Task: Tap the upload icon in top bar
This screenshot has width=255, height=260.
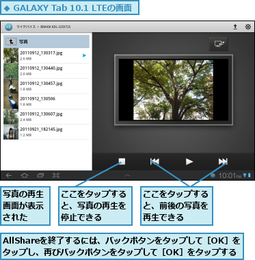Action: 235,27
